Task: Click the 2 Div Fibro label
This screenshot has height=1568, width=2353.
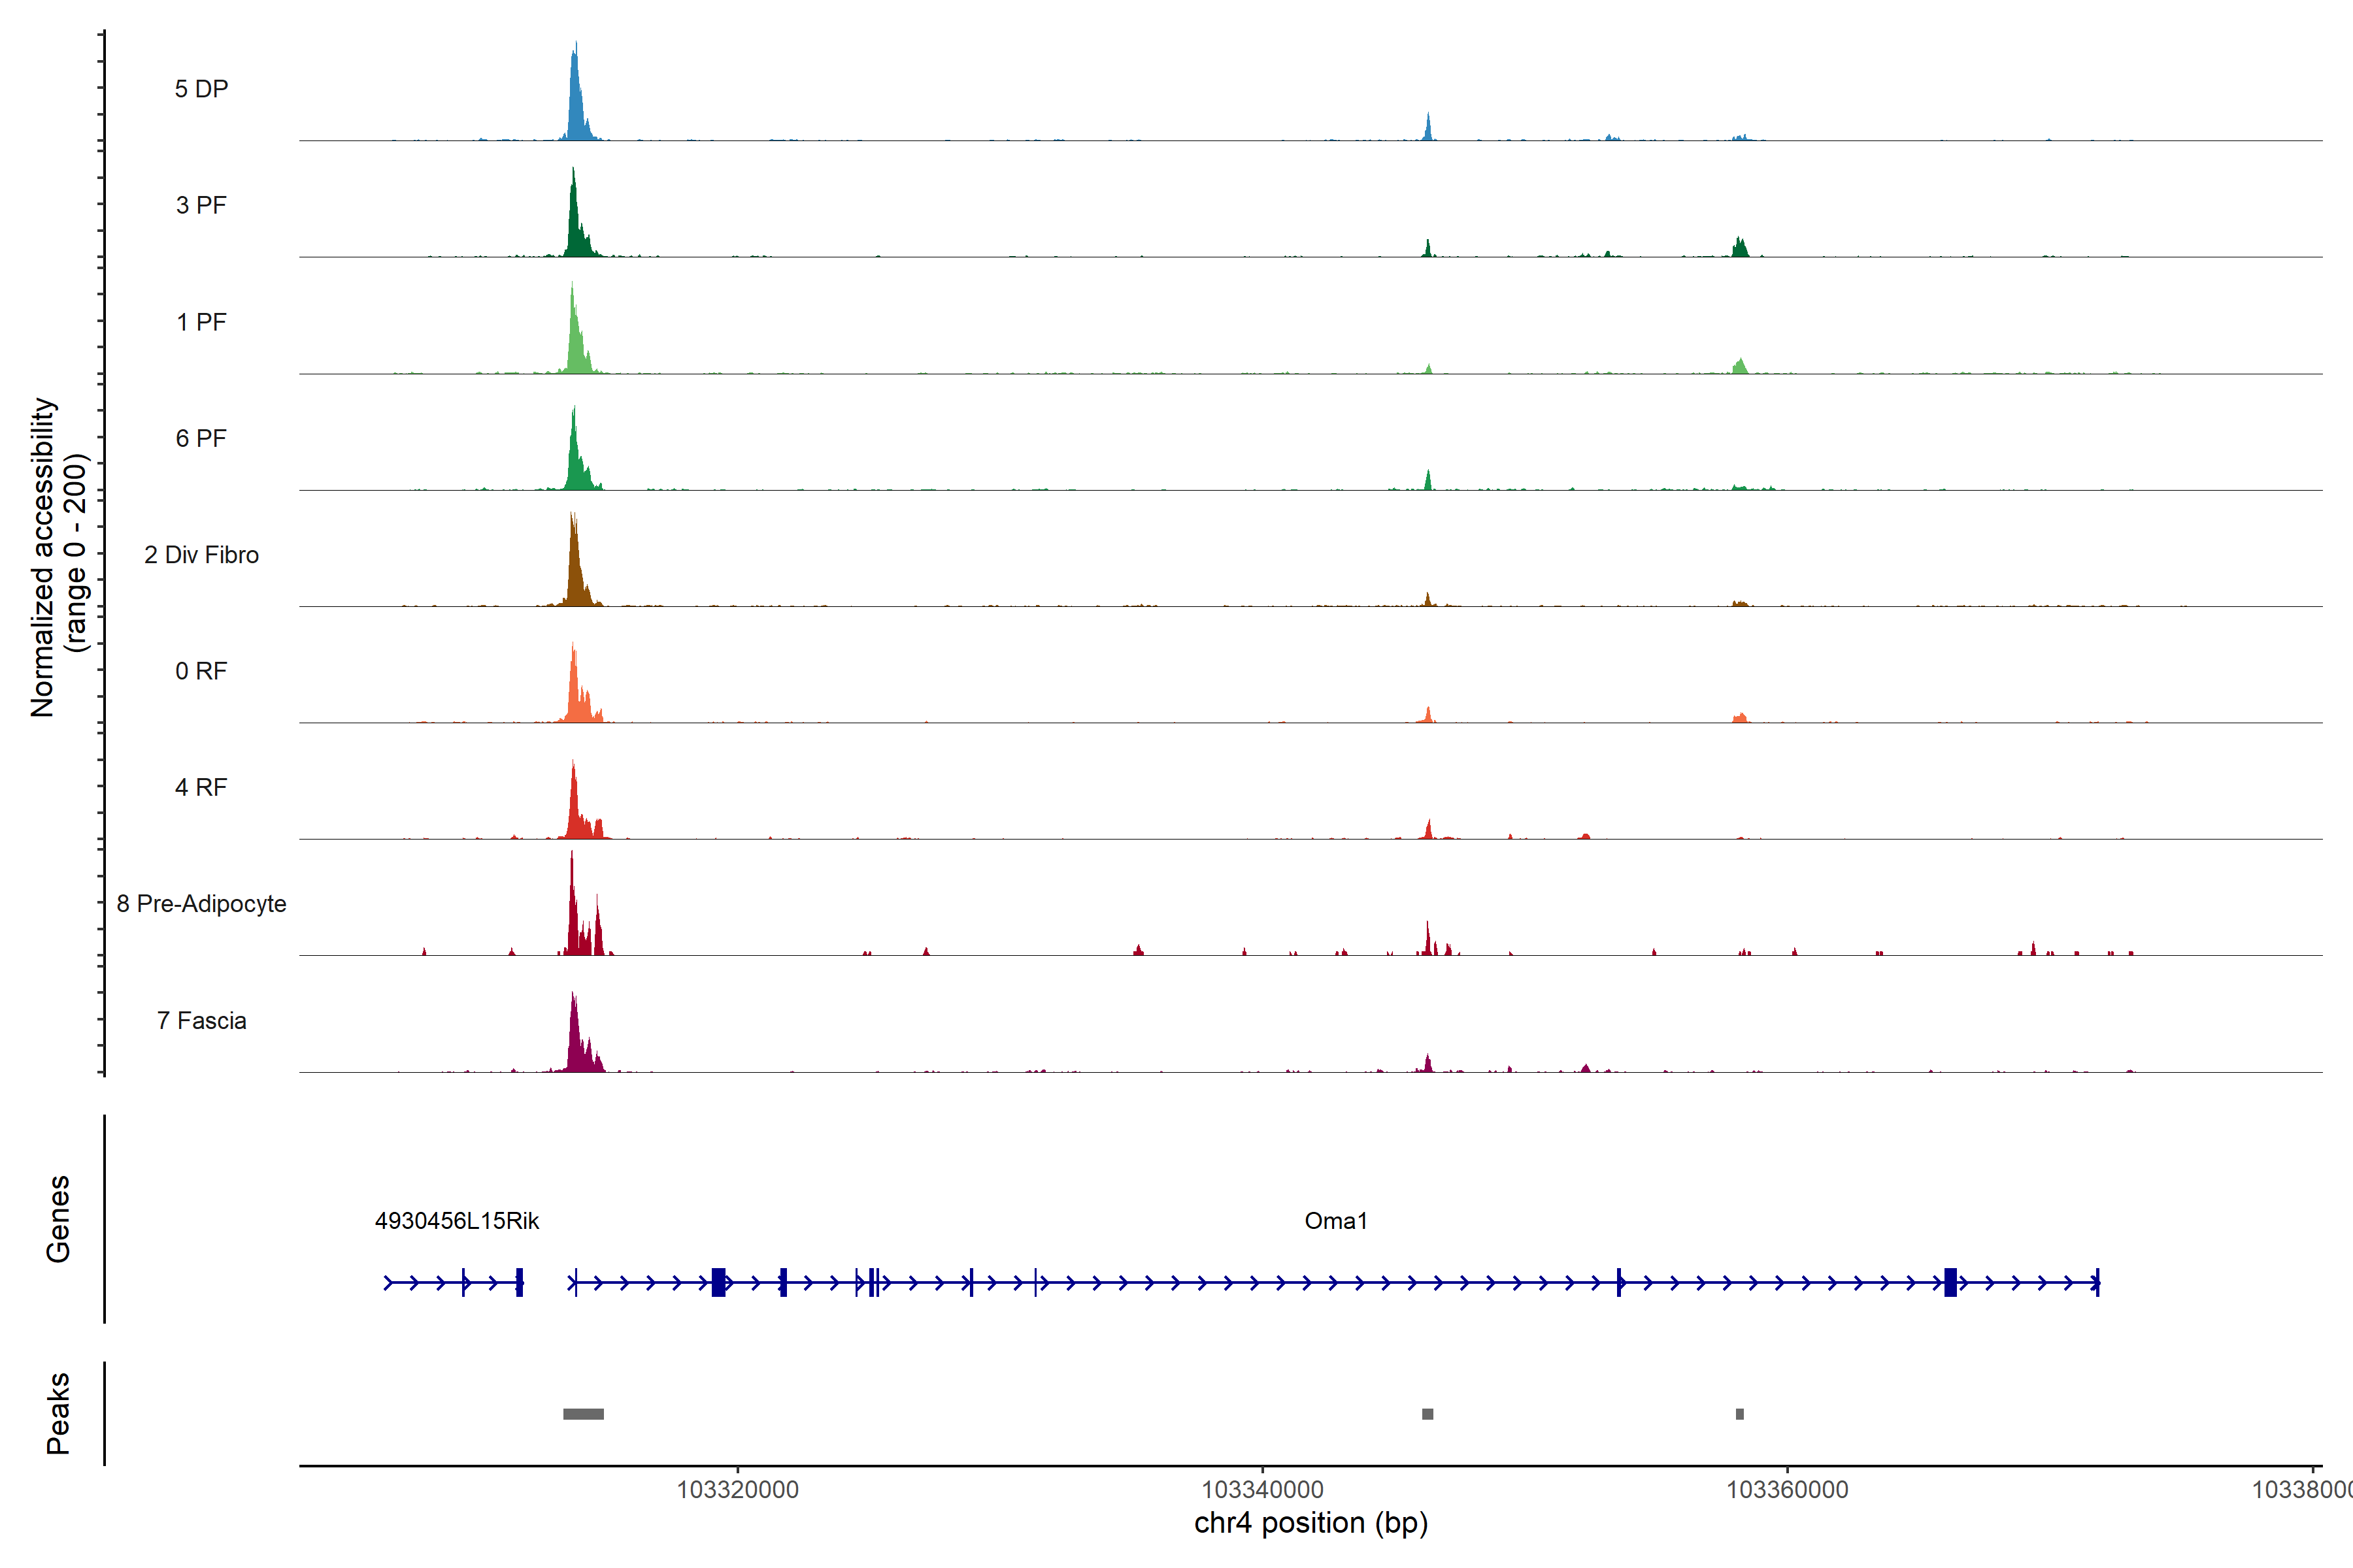Action: pyautogui.click(x=201, y=555)
